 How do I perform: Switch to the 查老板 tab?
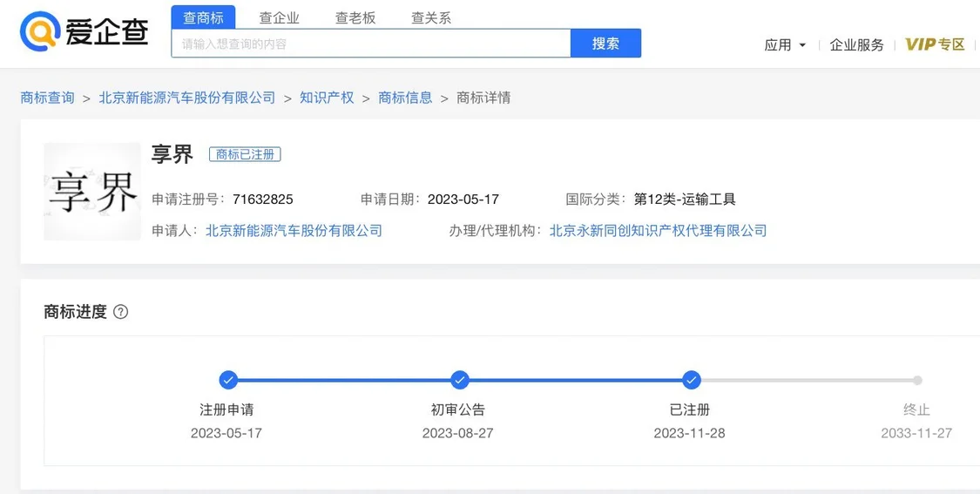[355, 18]
